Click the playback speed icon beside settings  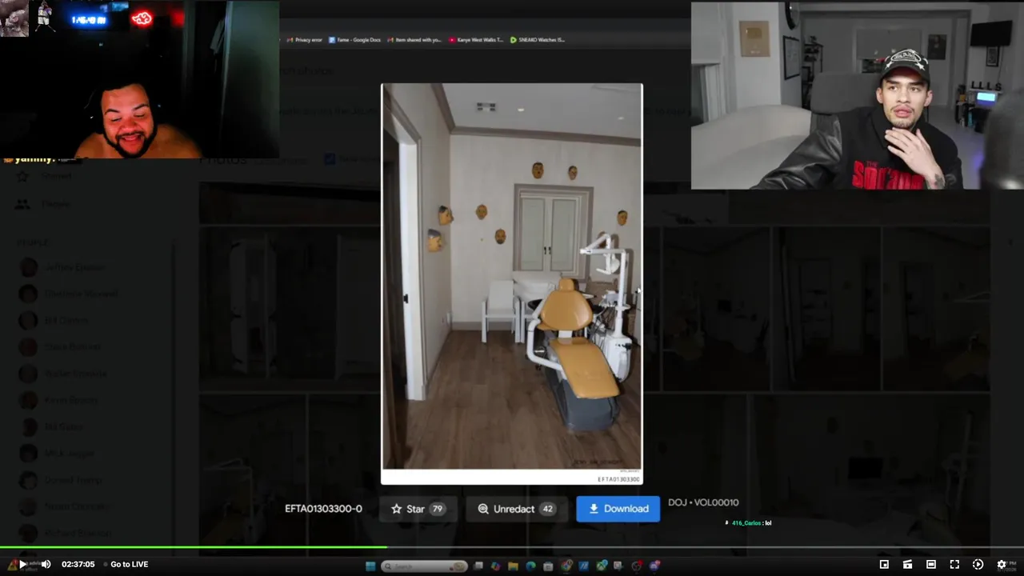pos(978,564)
